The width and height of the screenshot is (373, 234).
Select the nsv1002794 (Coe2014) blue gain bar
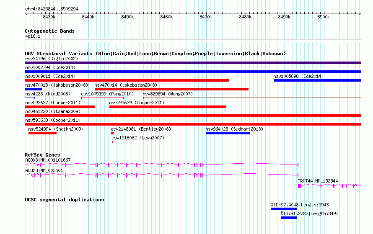pyautogui.click(x=193, y=72)
